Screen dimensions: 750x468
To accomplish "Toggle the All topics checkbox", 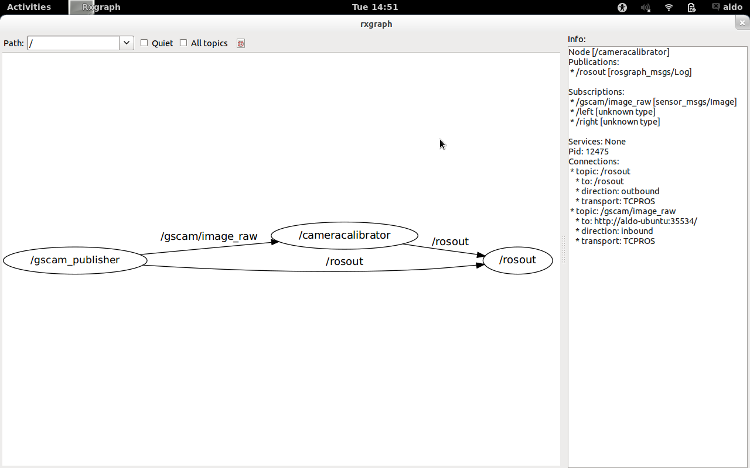I will click(183, 43).
